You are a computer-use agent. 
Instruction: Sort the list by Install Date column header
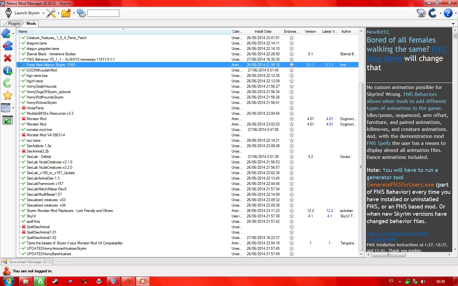click(x=263, y=31)
